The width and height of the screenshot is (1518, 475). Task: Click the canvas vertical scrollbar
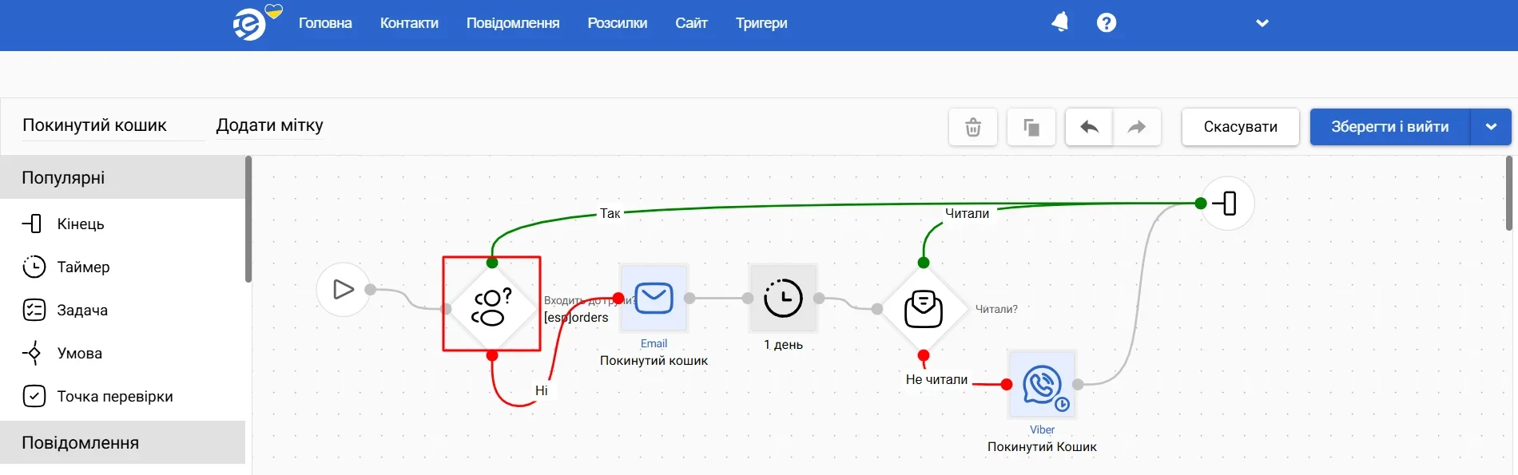point(1508,193)
